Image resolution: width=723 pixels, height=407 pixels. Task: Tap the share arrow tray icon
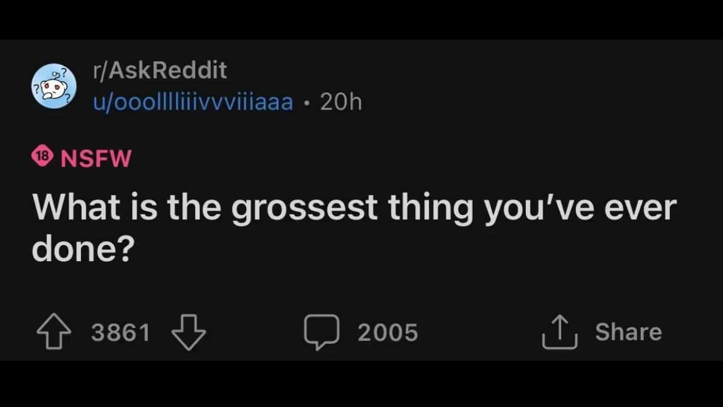(x=559, y=332)
